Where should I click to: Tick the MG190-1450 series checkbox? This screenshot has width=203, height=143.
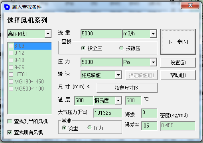[x=11, y=81]
